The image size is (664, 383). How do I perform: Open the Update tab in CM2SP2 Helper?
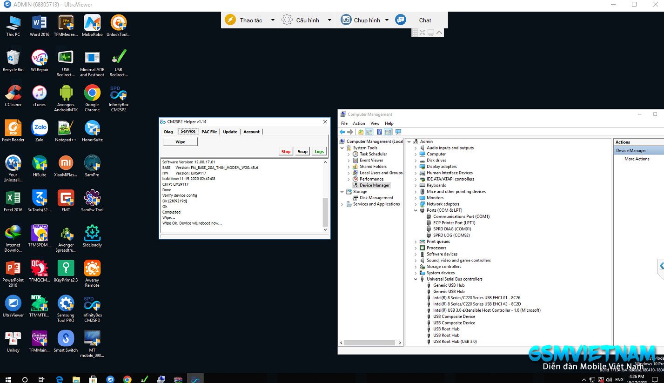230,132
